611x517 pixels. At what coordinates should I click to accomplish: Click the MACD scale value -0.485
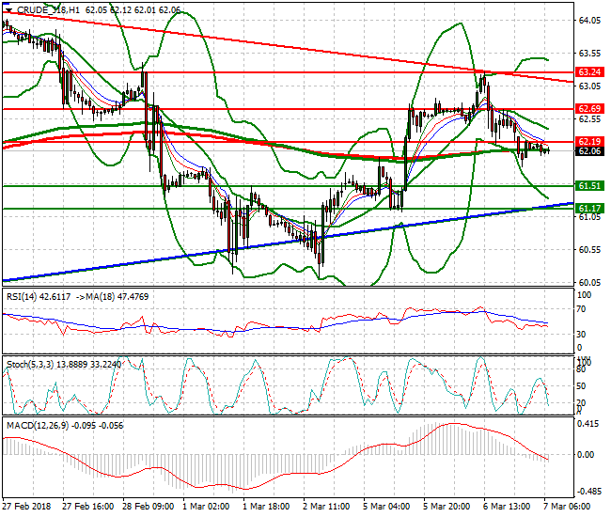click(588, 492)
